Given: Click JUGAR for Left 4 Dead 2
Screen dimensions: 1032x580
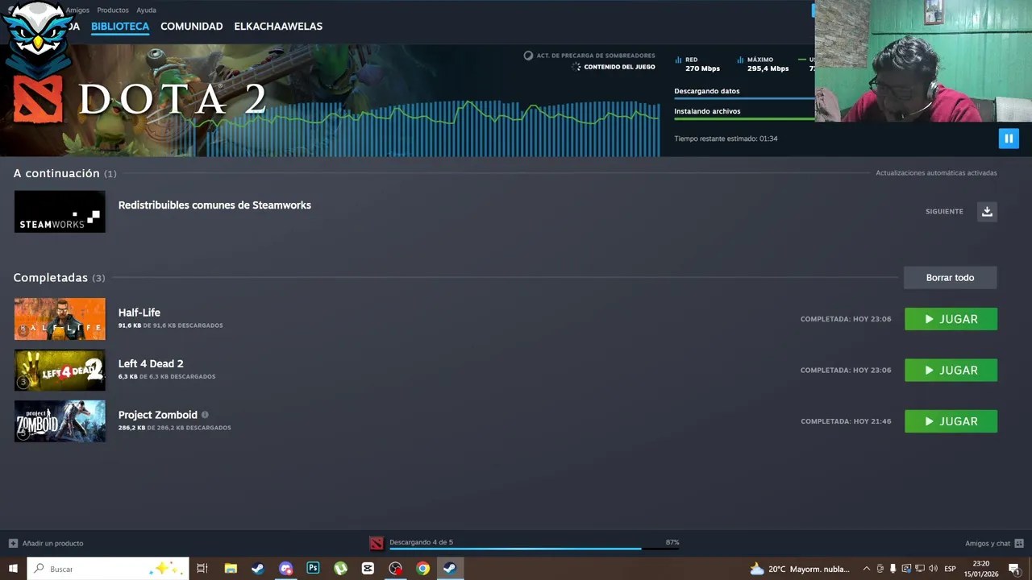Looking at the screenshot, I should point(951,371).
